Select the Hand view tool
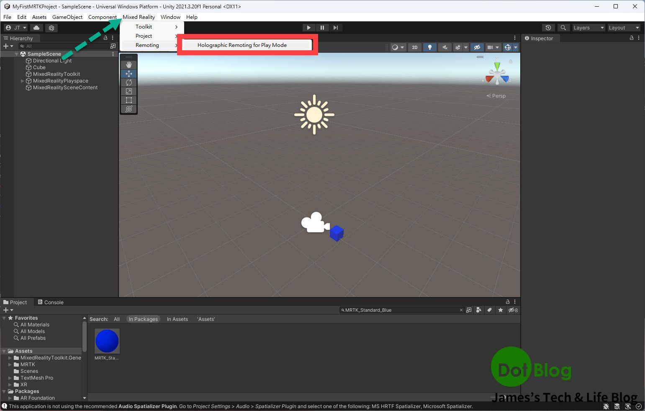645x411 pixels. coord(128,65)
